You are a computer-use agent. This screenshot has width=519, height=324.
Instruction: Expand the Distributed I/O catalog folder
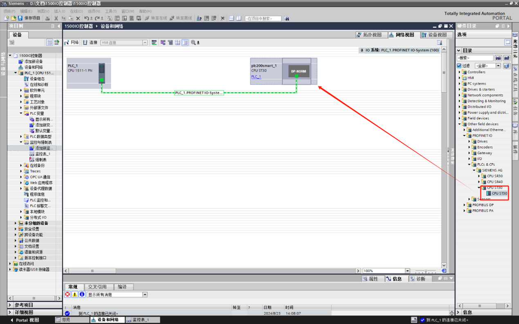pos(460,107)
